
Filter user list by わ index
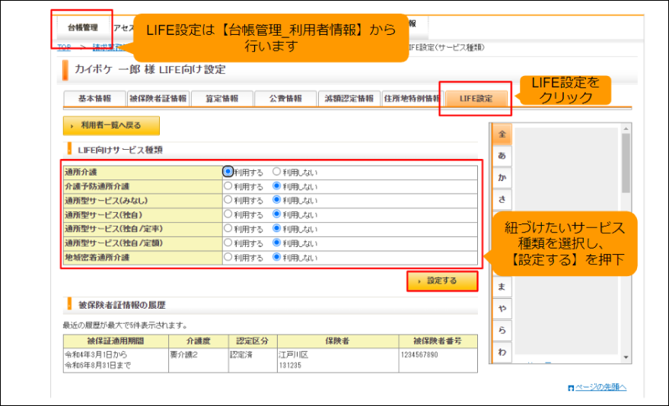pos(502,352)
